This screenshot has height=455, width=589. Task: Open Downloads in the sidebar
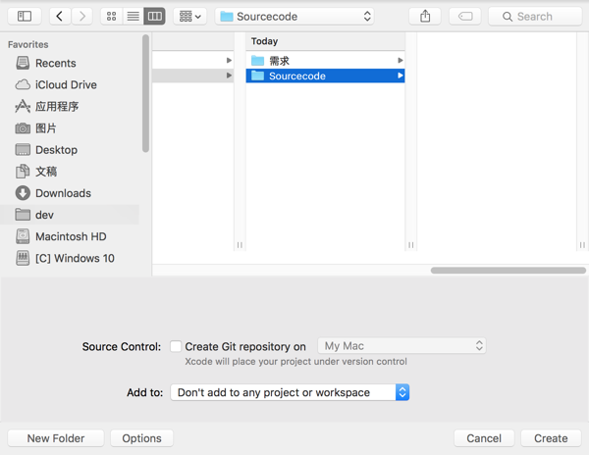[53, 193]
